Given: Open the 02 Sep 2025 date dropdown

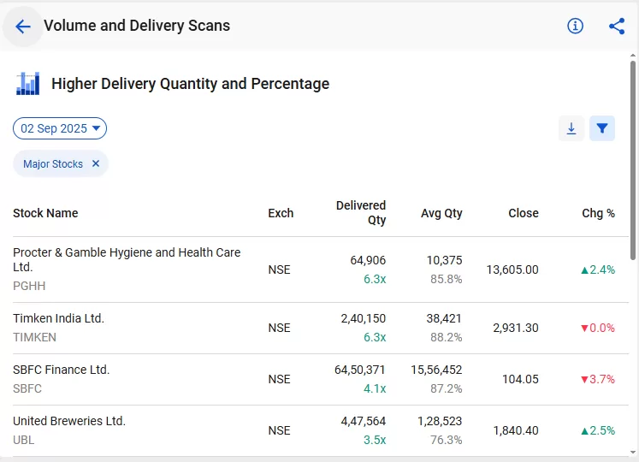Looking at the screenshot, I should coord(60,128).
